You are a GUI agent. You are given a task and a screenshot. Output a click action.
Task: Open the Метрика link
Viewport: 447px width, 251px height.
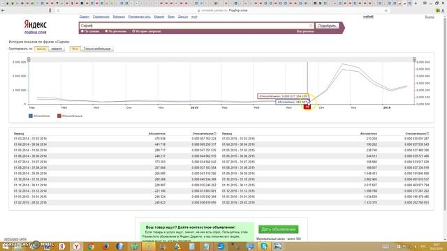119,17
